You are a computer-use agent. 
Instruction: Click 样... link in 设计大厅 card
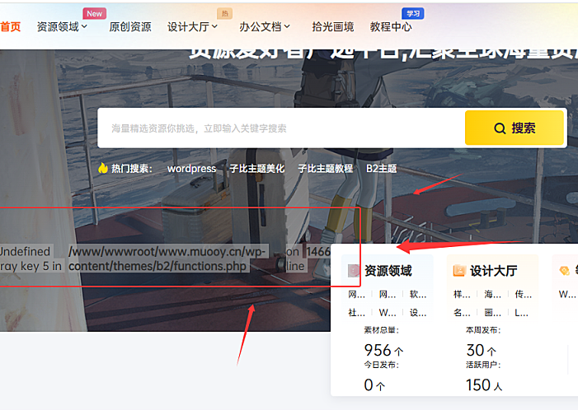462,294
